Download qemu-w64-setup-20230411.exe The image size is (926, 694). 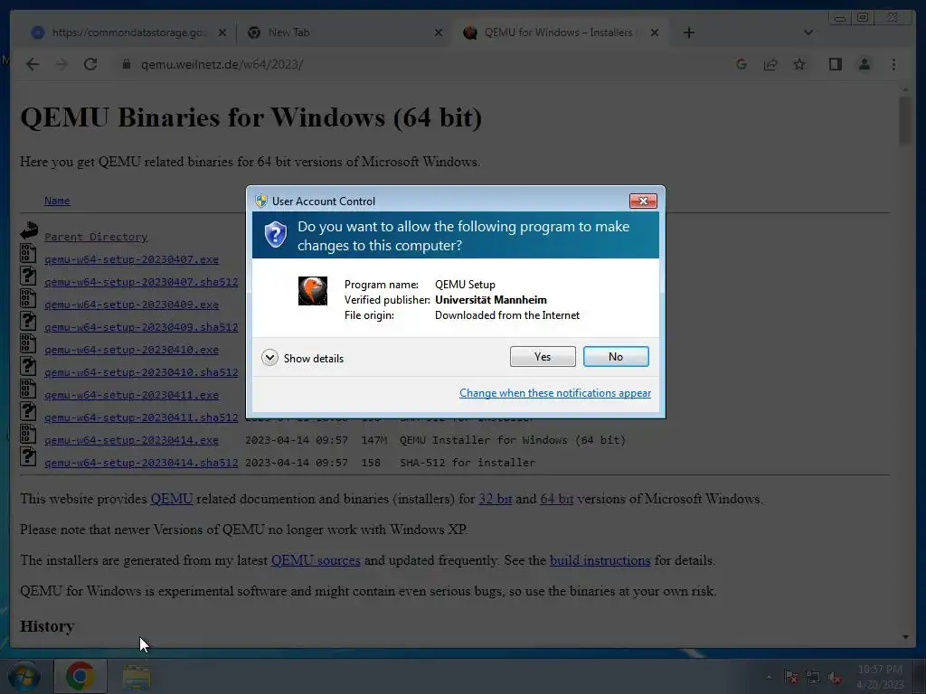click(131, 395)
